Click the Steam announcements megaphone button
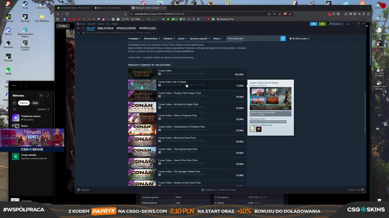The width and height of the screenshot is (389, 218). (x=314, y=24)
